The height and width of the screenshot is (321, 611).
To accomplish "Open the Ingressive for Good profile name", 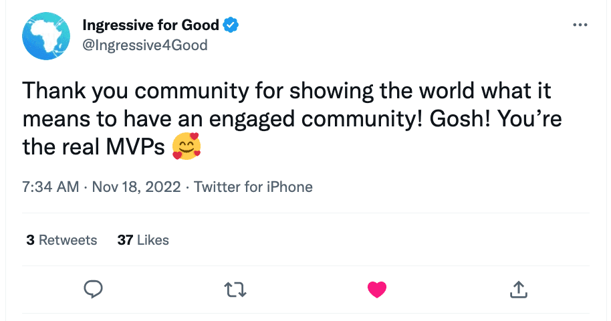I will tap(150, 26).
